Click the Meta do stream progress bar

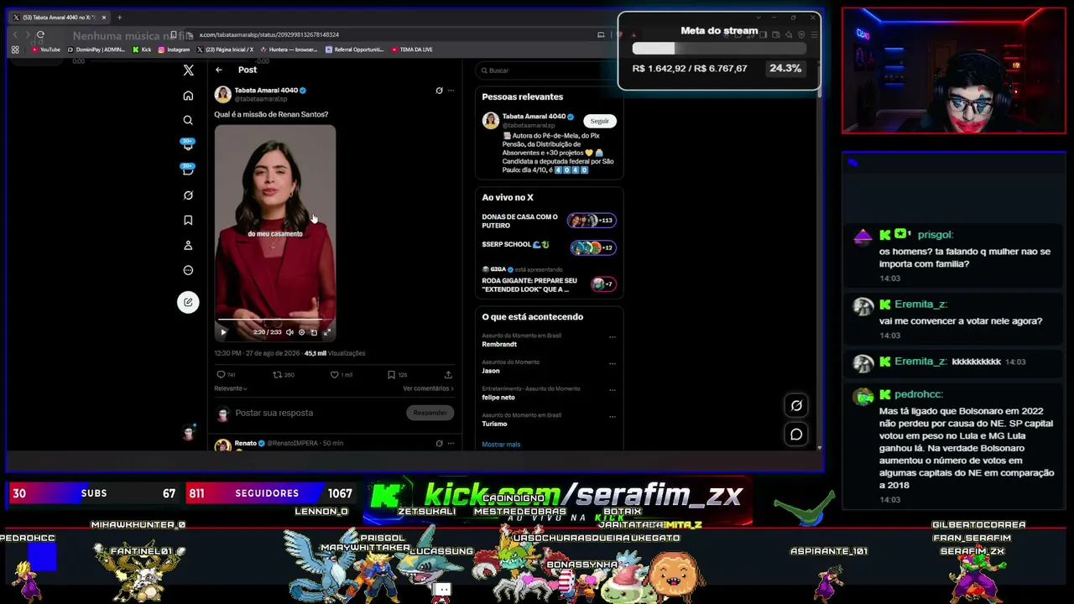tap(719, 49)
